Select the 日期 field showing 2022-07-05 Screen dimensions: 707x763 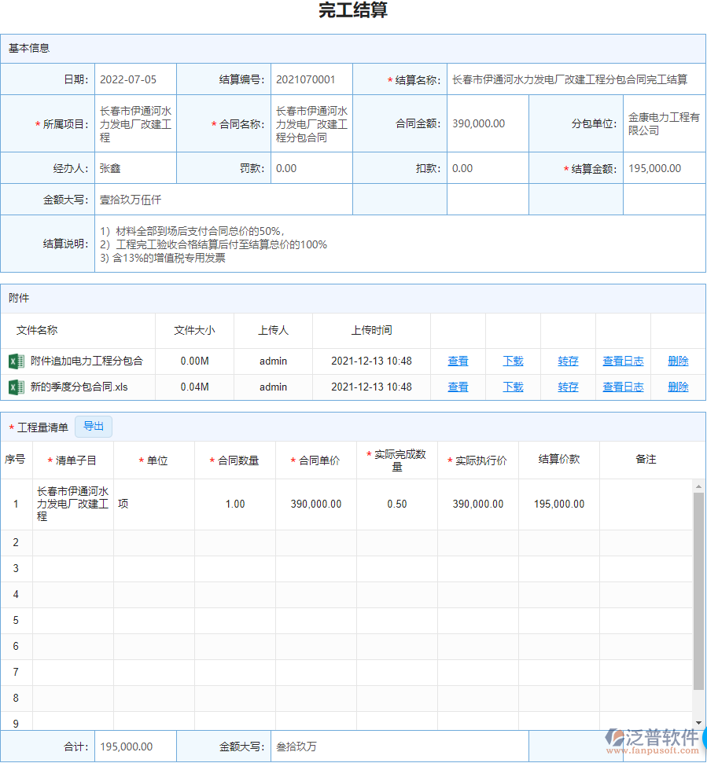click(134, 79)
